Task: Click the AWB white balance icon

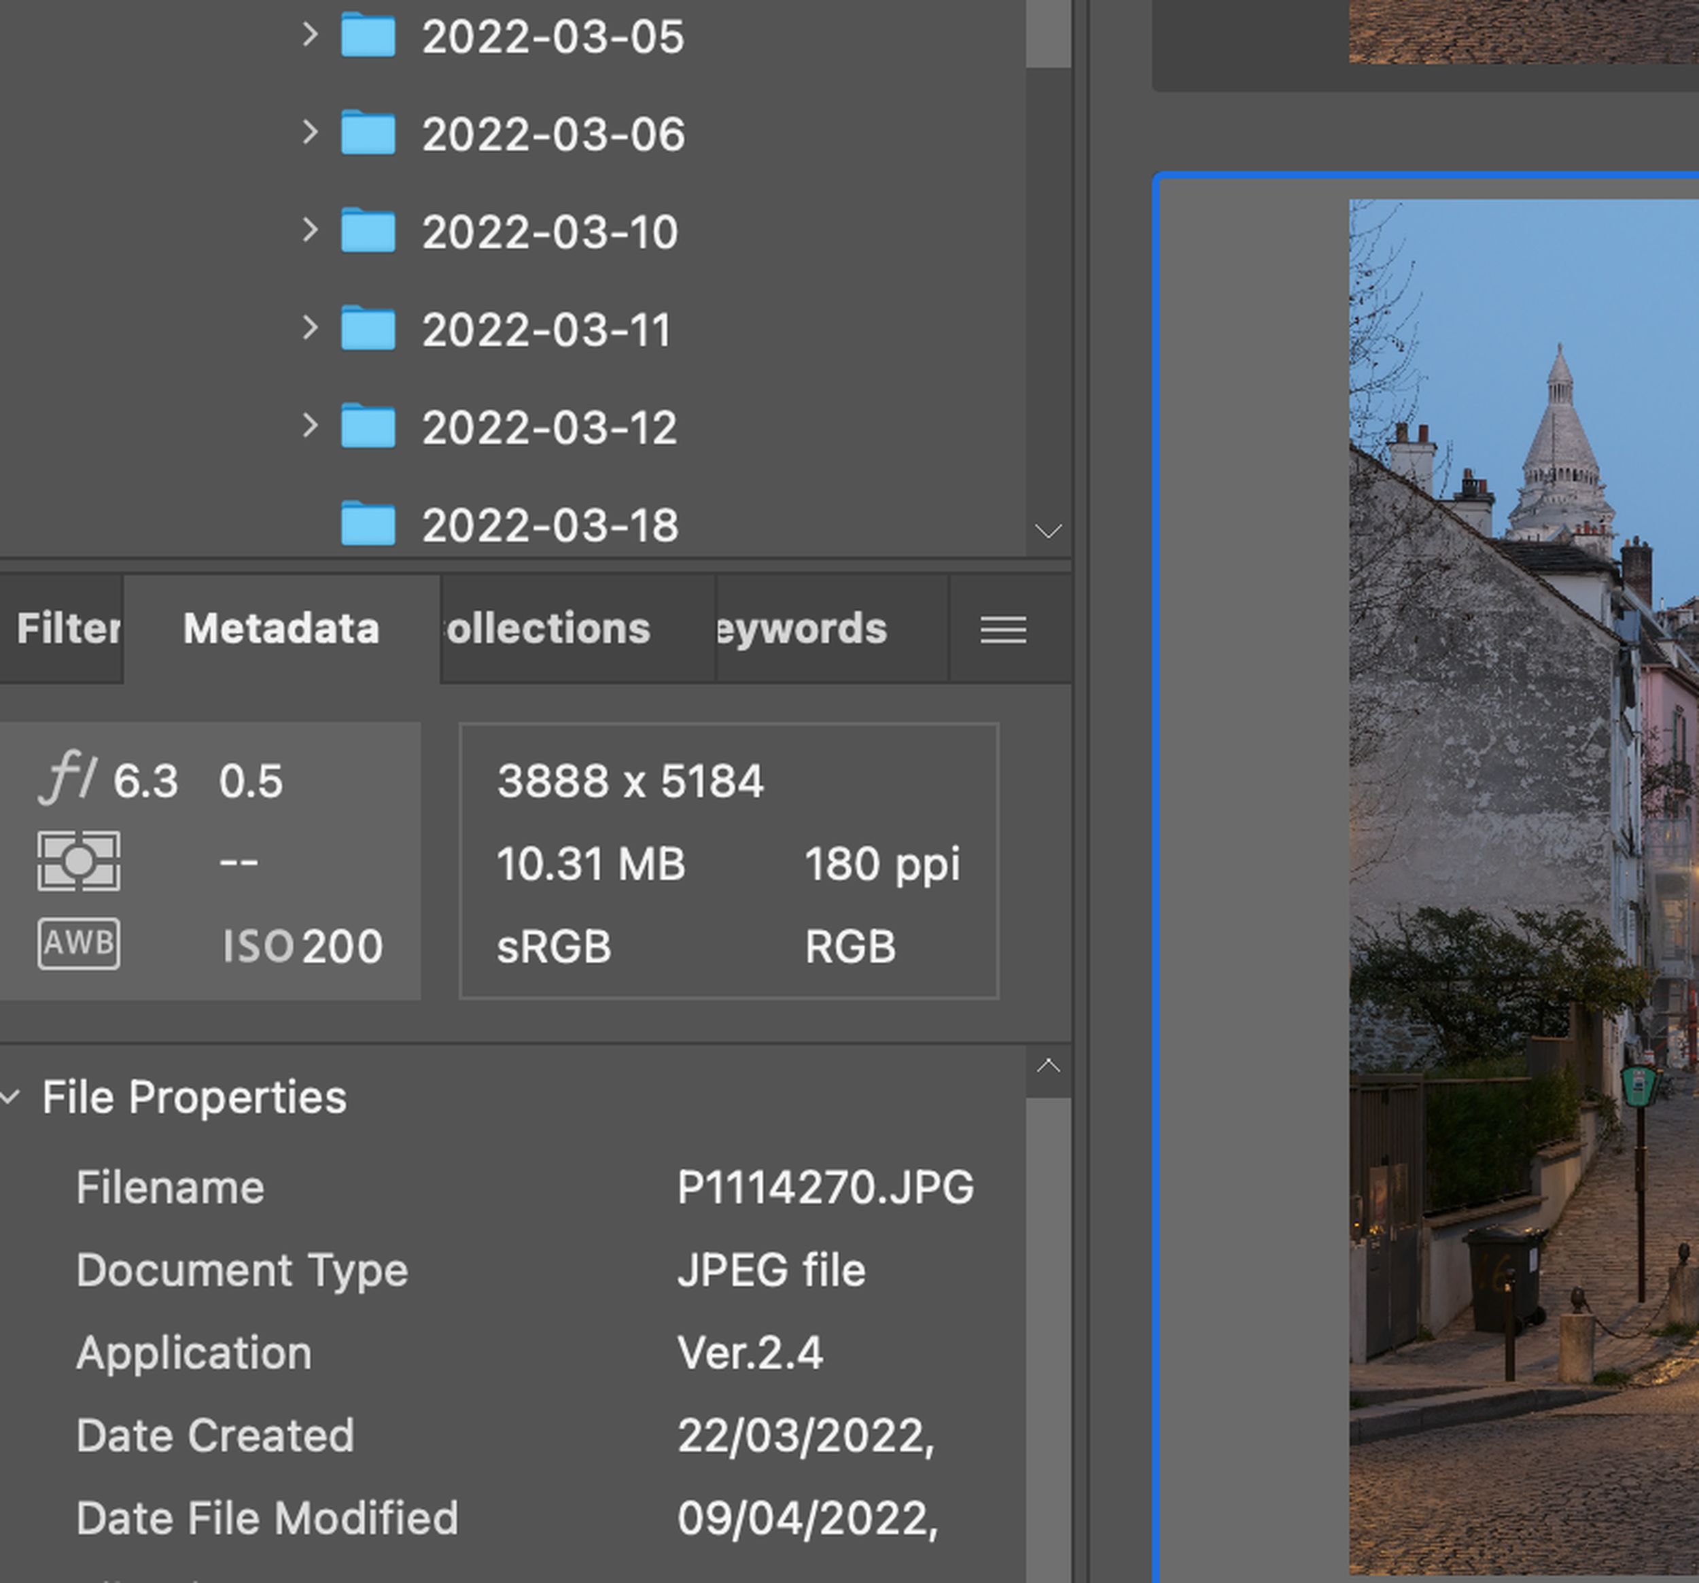Action: [79, 943]
